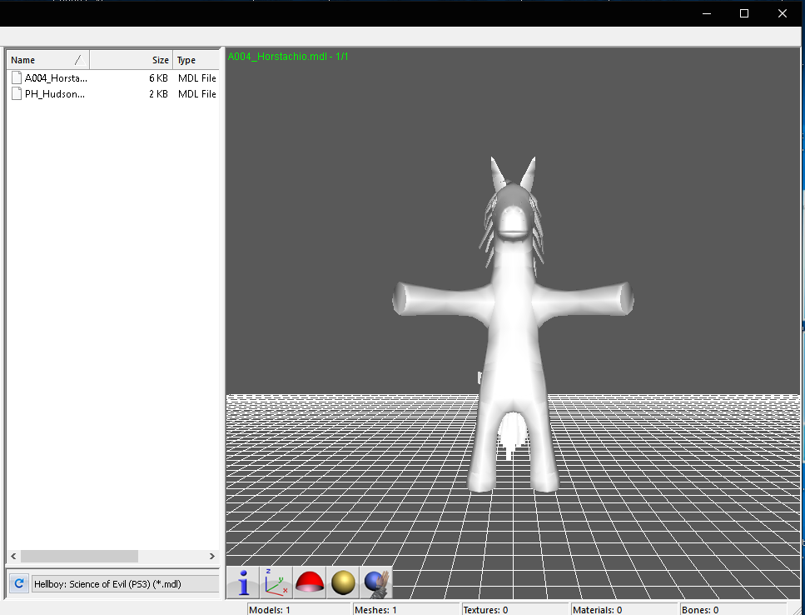Image resolution: width=805 pixels, height=615 pixels.
Task: Click the red dome icon
Action: (x=310, y=582)
